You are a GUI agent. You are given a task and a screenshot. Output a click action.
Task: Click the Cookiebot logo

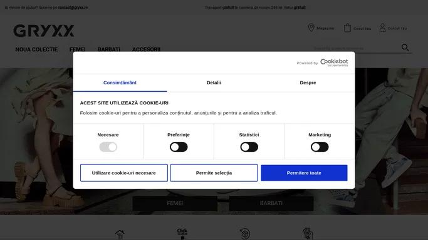pos(334,62)
